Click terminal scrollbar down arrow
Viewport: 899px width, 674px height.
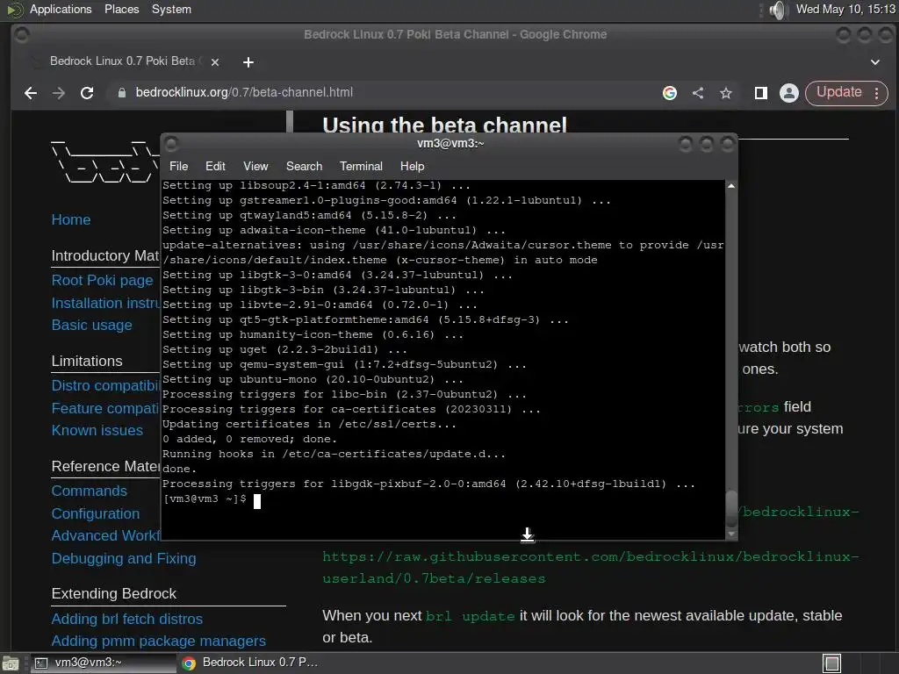[x=731, y=534]
